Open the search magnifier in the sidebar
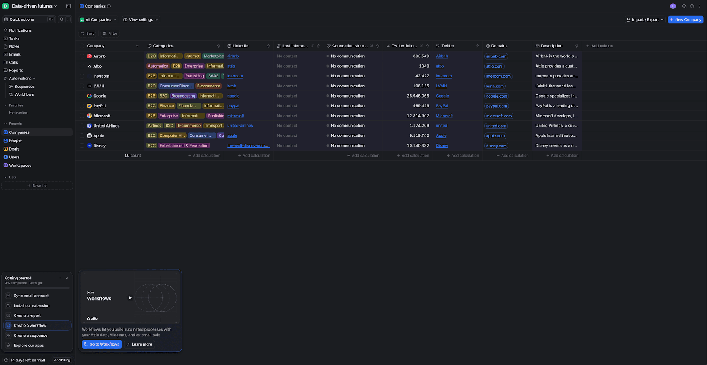This screenshot has width=707, height=365. tap(61, 19)
